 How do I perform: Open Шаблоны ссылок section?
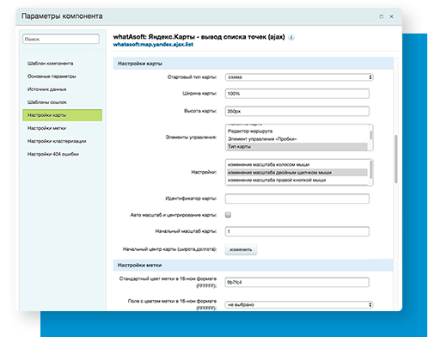click(x=46, y=102)
